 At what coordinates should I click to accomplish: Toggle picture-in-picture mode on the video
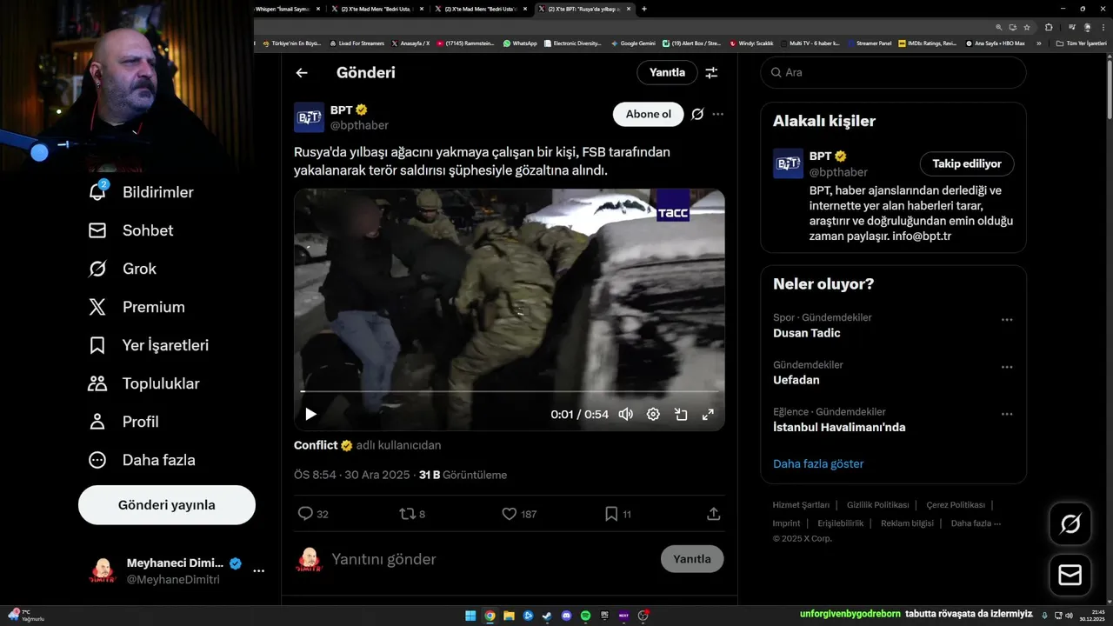pyautogui.click(x=681, y=414)
